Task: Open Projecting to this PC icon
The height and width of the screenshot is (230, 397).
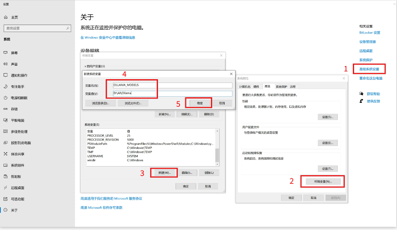Action: (x=5, y=142)
